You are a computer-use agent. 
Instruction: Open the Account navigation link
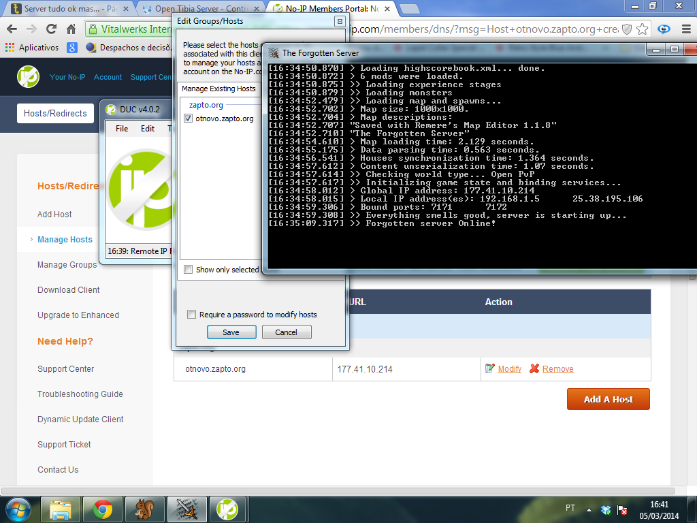click(108, 77)
